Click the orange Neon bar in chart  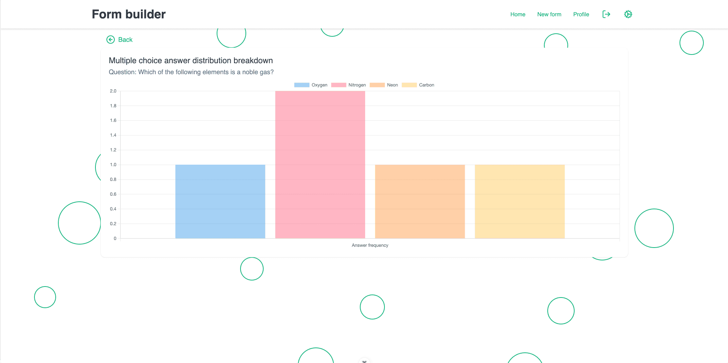click(x=420, y=201)
